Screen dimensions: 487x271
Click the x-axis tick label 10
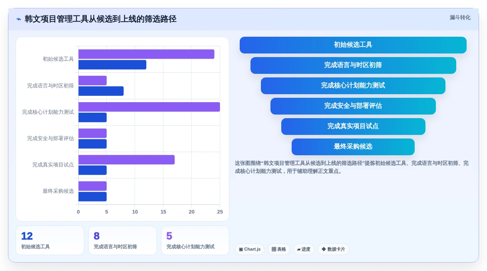[x=135, y=212]
